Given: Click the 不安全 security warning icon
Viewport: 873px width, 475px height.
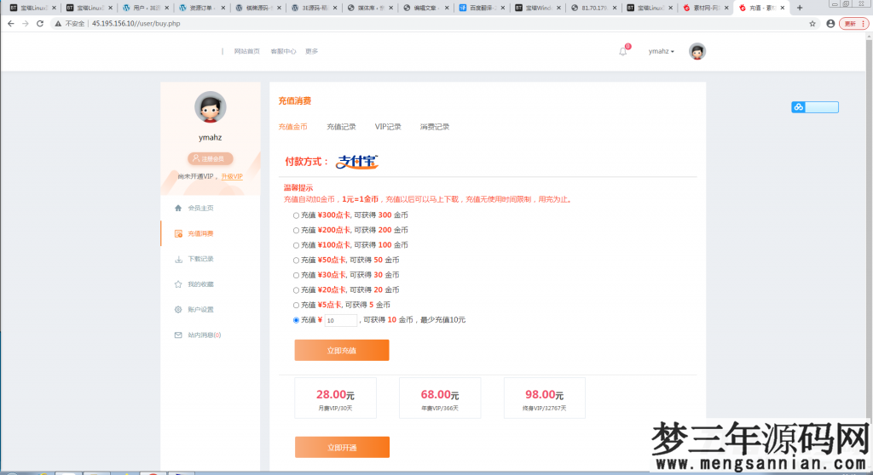Looking at the screenshot, I should tap(57, 23).
